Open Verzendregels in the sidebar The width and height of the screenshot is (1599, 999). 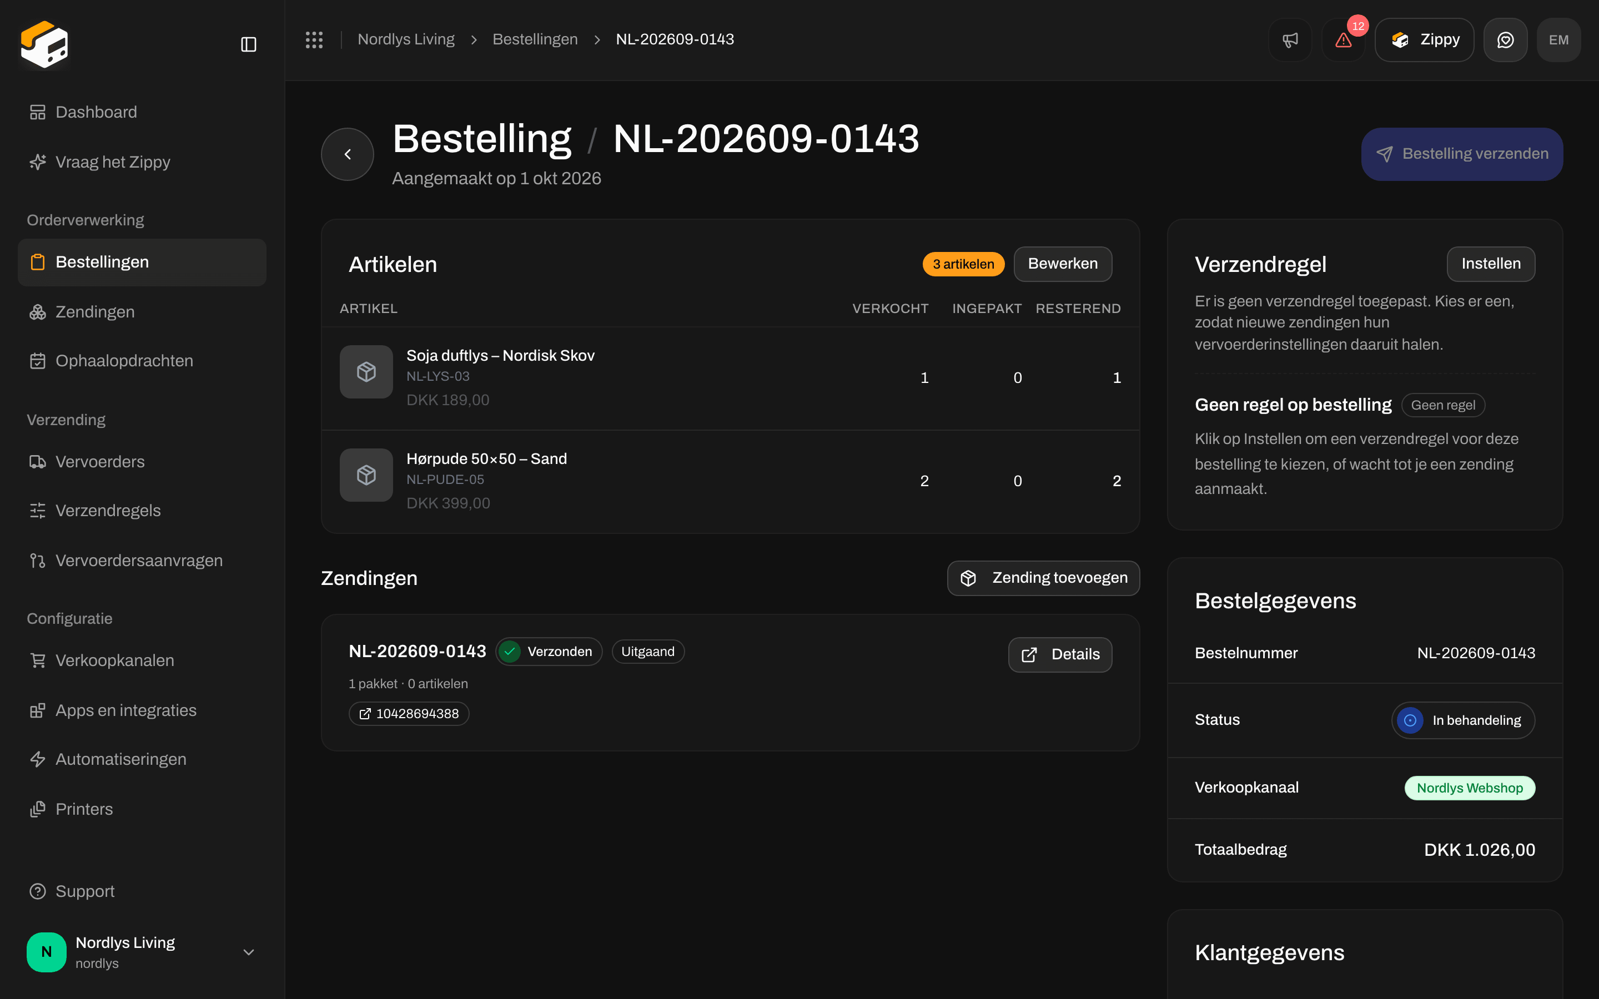coord(142,511)
